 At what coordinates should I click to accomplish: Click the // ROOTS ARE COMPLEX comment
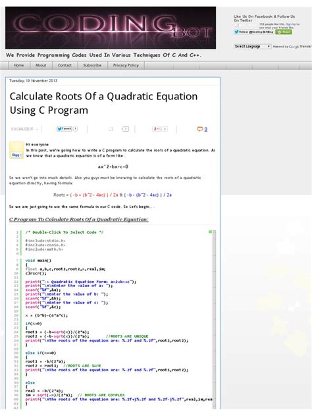pos(101,395)
